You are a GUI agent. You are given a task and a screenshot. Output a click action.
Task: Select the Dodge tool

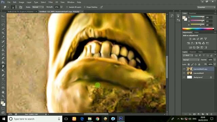point(3,71)
